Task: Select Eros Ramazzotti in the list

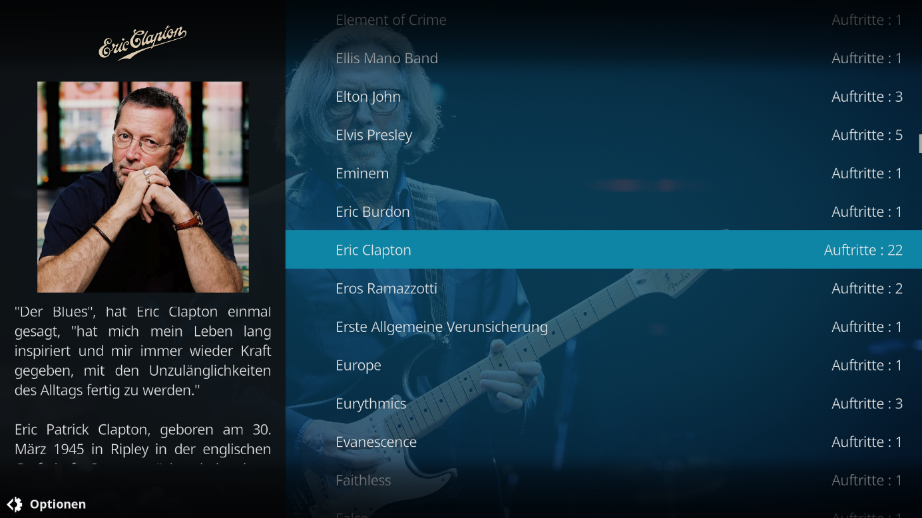Action: pyautogui.click(x=604, y=288)
